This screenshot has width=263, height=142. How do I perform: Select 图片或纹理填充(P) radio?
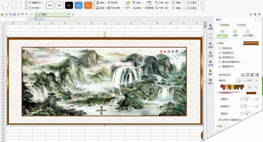[220, 62]
